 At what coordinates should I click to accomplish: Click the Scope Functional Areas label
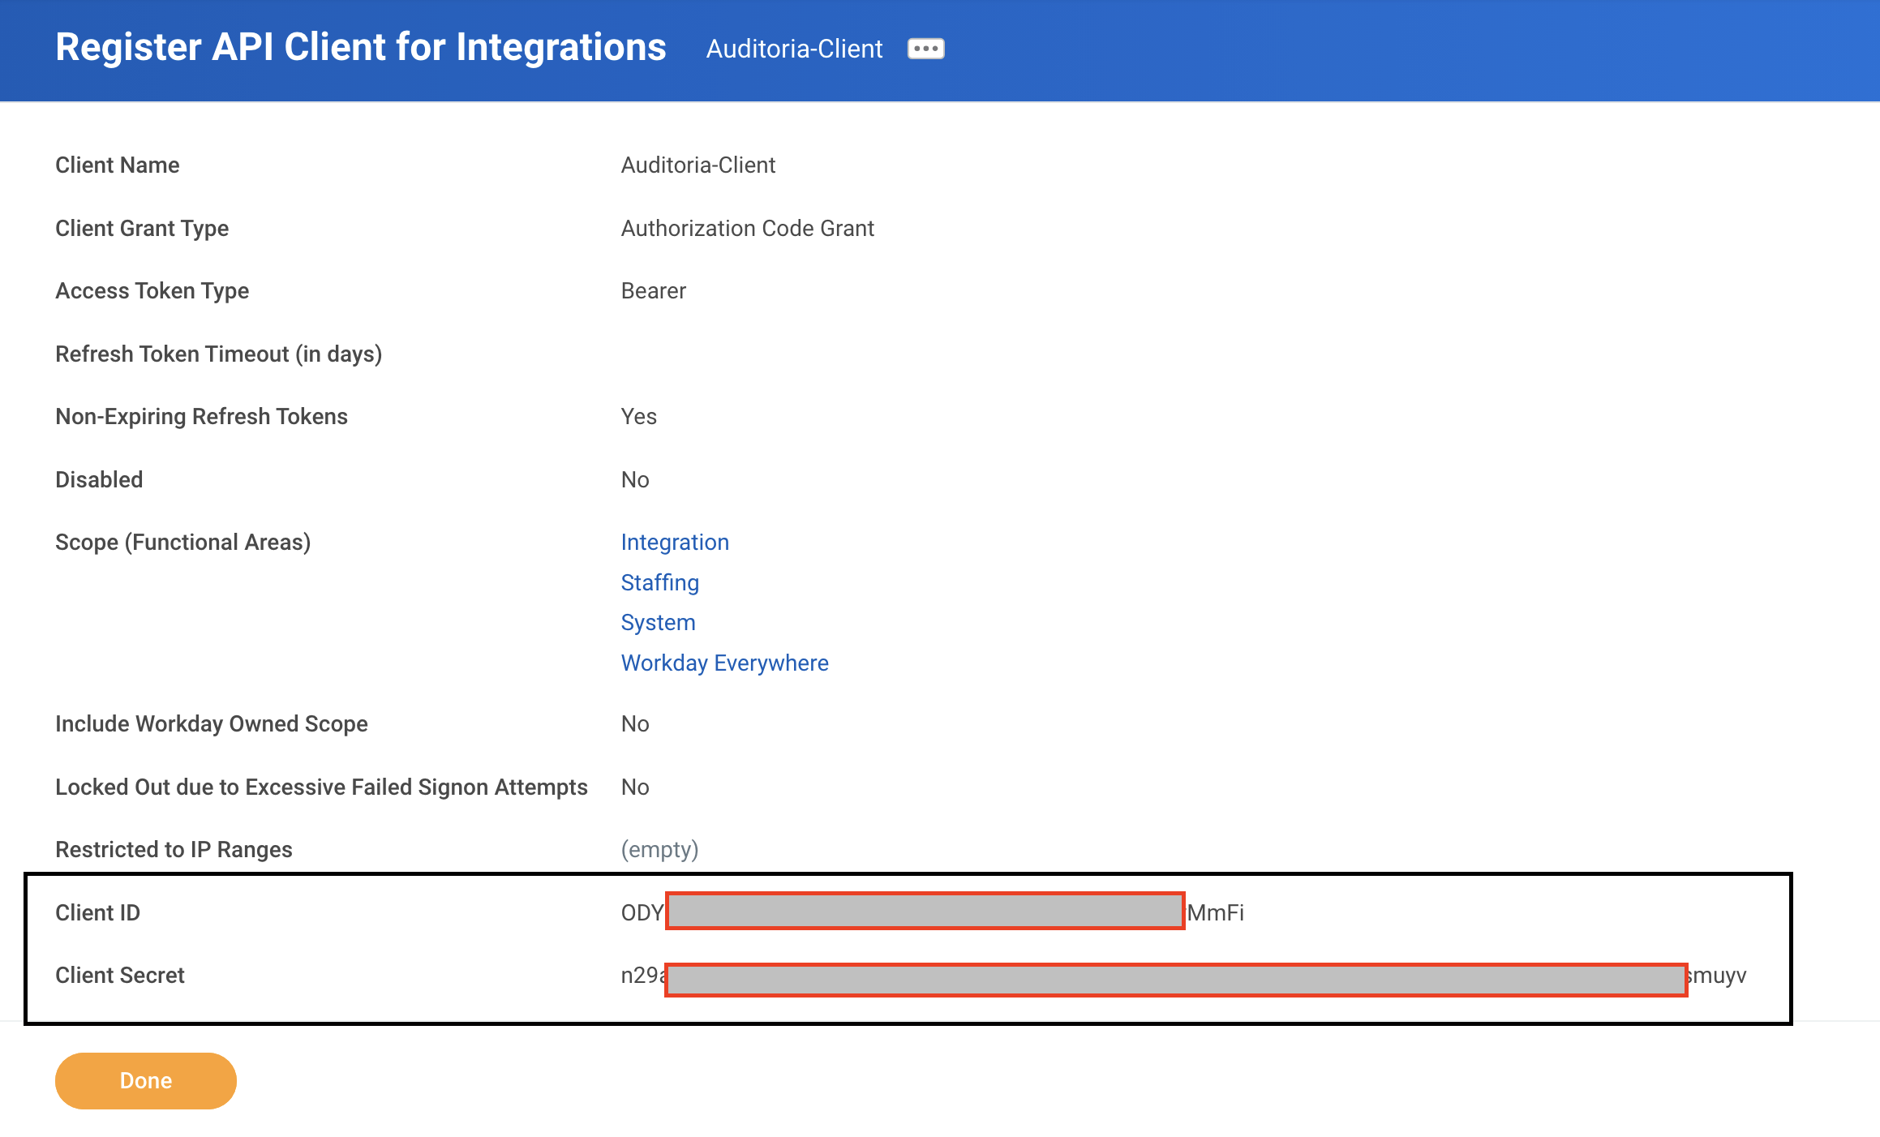(x=182, y=542)
